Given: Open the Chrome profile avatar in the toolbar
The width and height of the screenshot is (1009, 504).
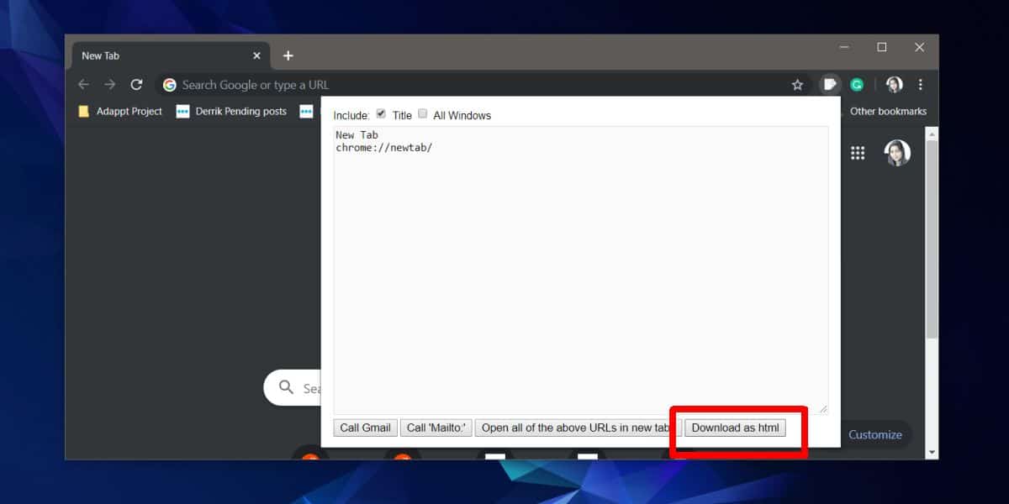Looking at the screenshot, I should (895, 85).
